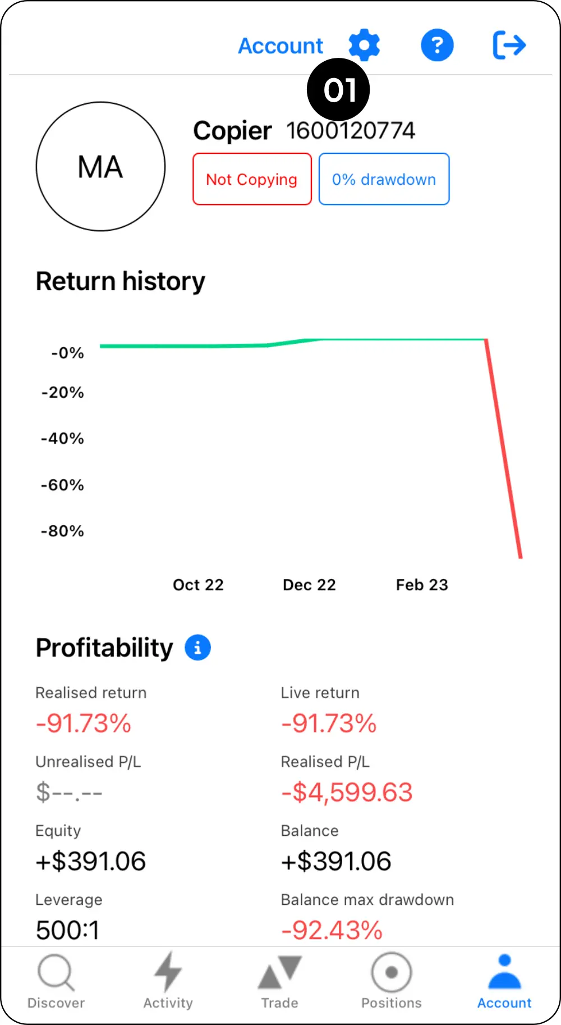561x1025 pixels.
Task: Open the Discover magnifier tab
Action: (56, 981)
